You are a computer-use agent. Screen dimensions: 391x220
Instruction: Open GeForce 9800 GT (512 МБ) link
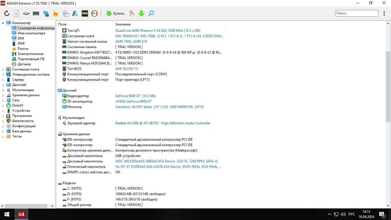[135, 96]
